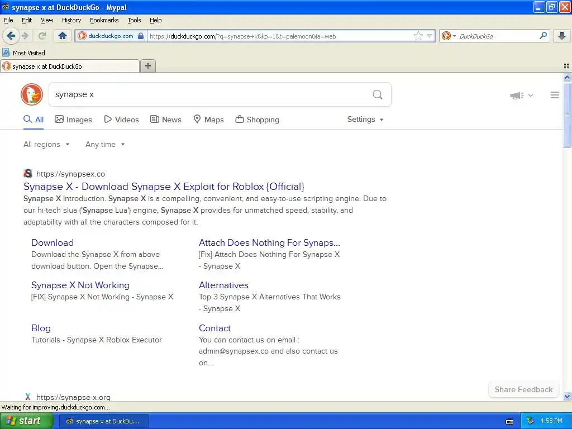This screenshot has height=429, width=572.
Task: Bookmark this page with the star icon
Action: pos(418,36)
